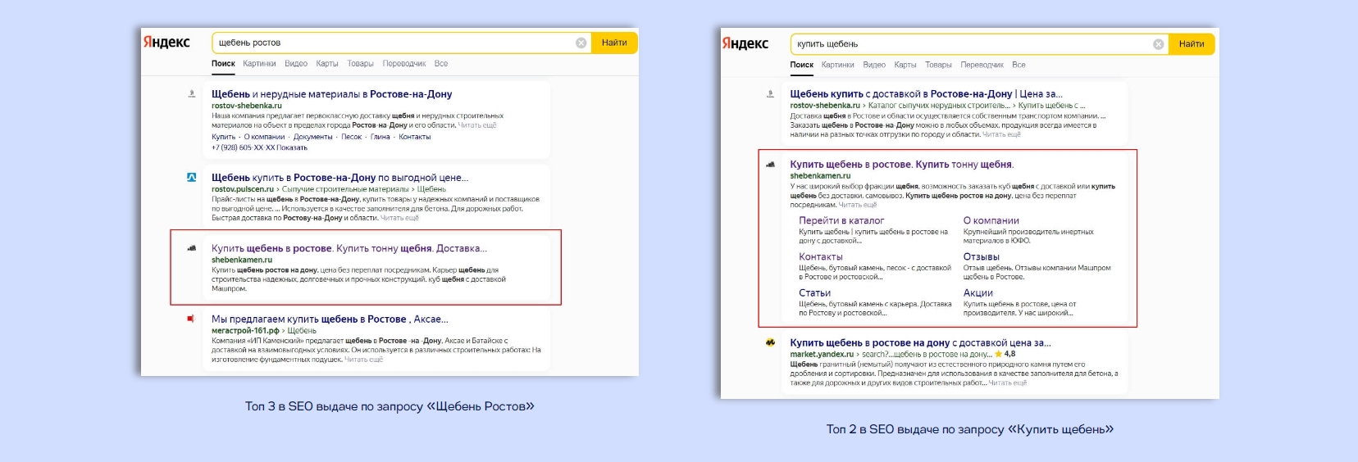
Task: Click the market.yandex.ru green URL
Action: coord(822,354)
